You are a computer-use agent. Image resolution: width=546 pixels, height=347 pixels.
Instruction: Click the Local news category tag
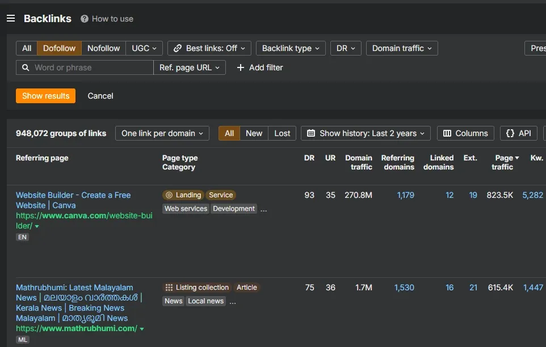click(206, 301)
